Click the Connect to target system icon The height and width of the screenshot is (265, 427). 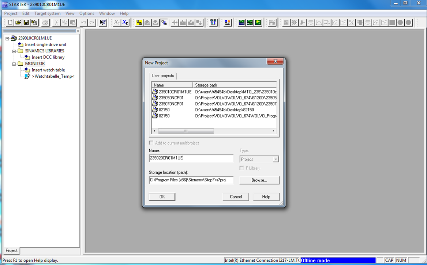coord(139,23)
